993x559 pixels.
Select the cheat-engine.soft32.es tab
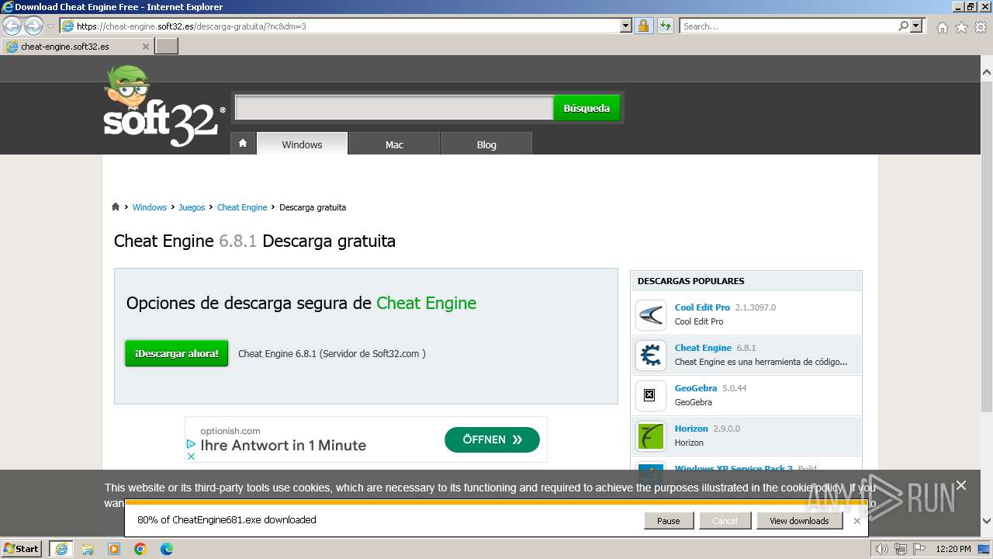78,47
